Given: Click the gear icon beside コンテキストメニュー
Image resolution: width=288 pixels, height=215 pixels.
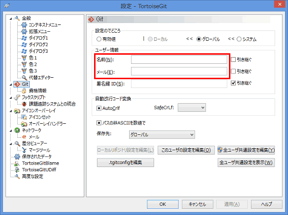Looking at the screenshot, I should pyautogui.click(x=24, y=25).
